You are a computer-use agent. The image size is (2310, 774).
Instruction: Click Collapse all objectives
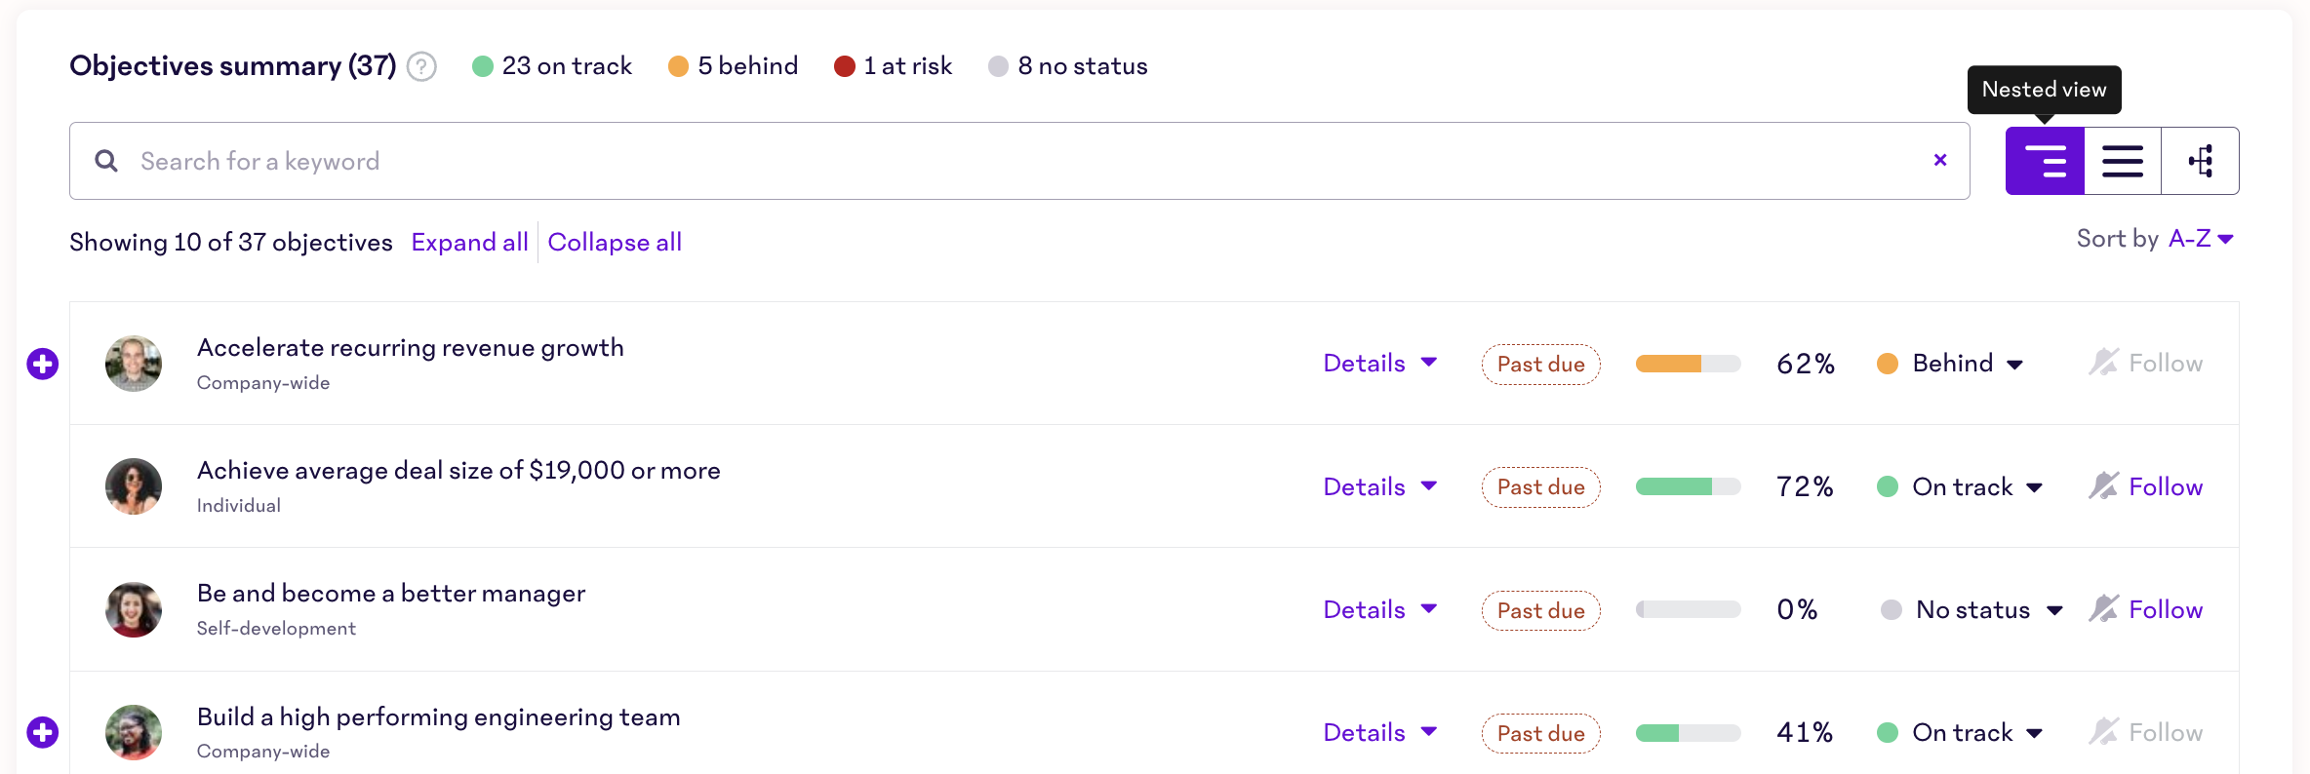click(x=615, y=242)
